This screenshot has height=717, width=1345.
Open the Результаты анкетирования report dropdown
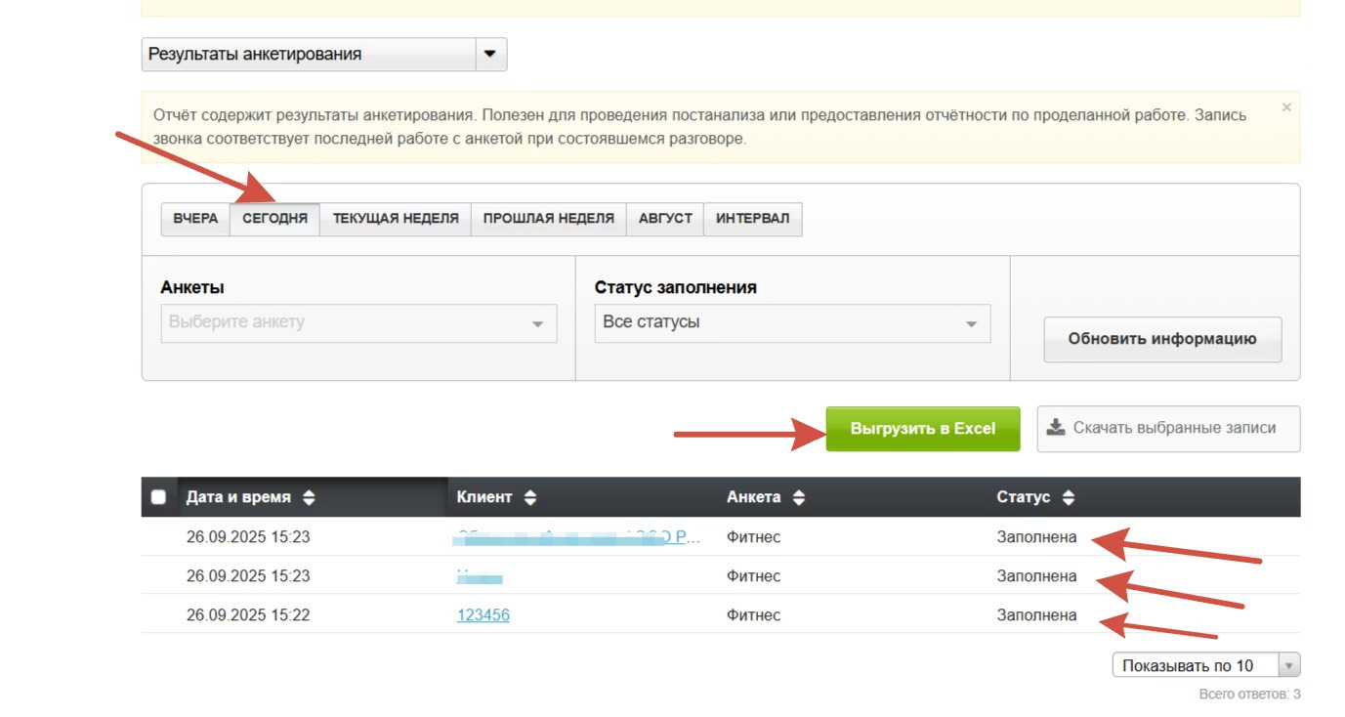324,55
